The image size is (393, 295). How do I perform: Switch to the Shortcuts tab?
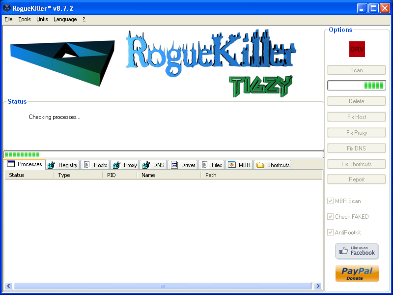pos(273,165)
